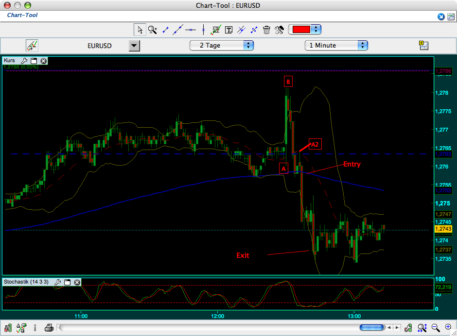
Task: Select the parallel lines tool
Action: [x=241, y=30]
